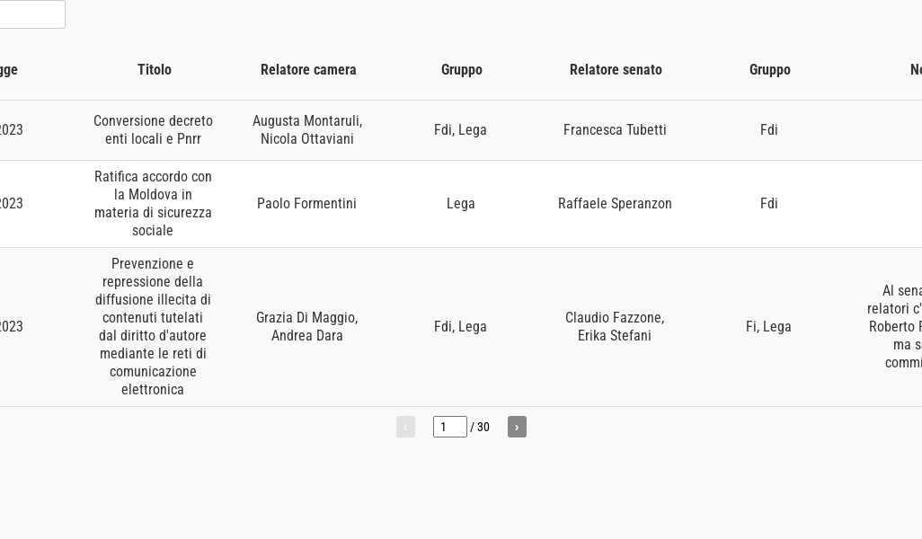Select the Conversione decreto enti locali cell

(153, 130)
